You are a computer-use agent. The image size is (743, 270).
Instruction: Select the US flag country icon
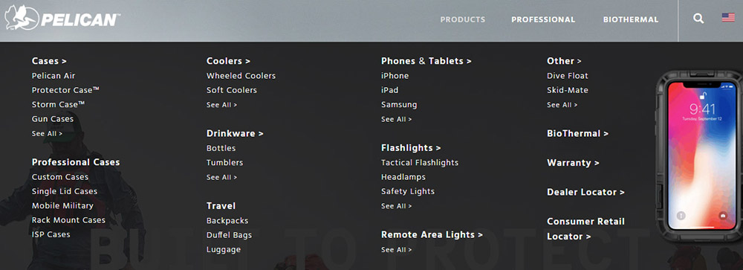[728, 18]
